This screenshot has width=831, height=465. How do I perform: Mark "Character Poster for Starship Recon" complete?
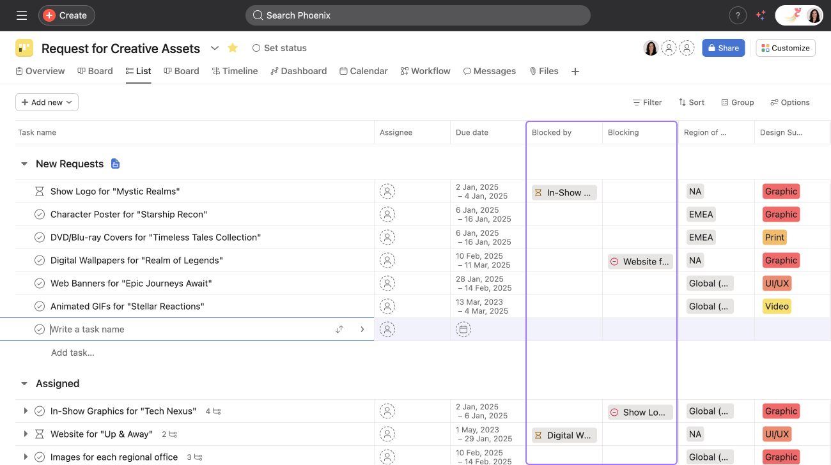click(39, 214)
